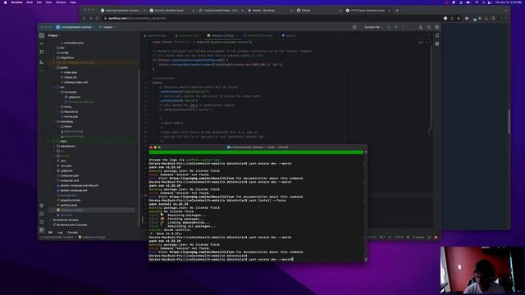Click the Apple menu icon
The image size is (525, 295).
tap(5, 2)
